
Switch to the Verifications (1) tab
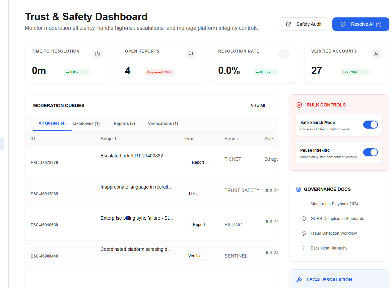pyautogui.click(x=163, y=124)
